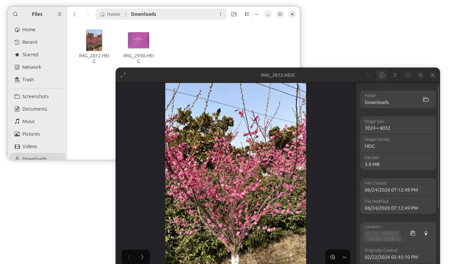449x264 pixels.
Task: Click the pink blossom tree photo
Action: (x=236, y=173)
